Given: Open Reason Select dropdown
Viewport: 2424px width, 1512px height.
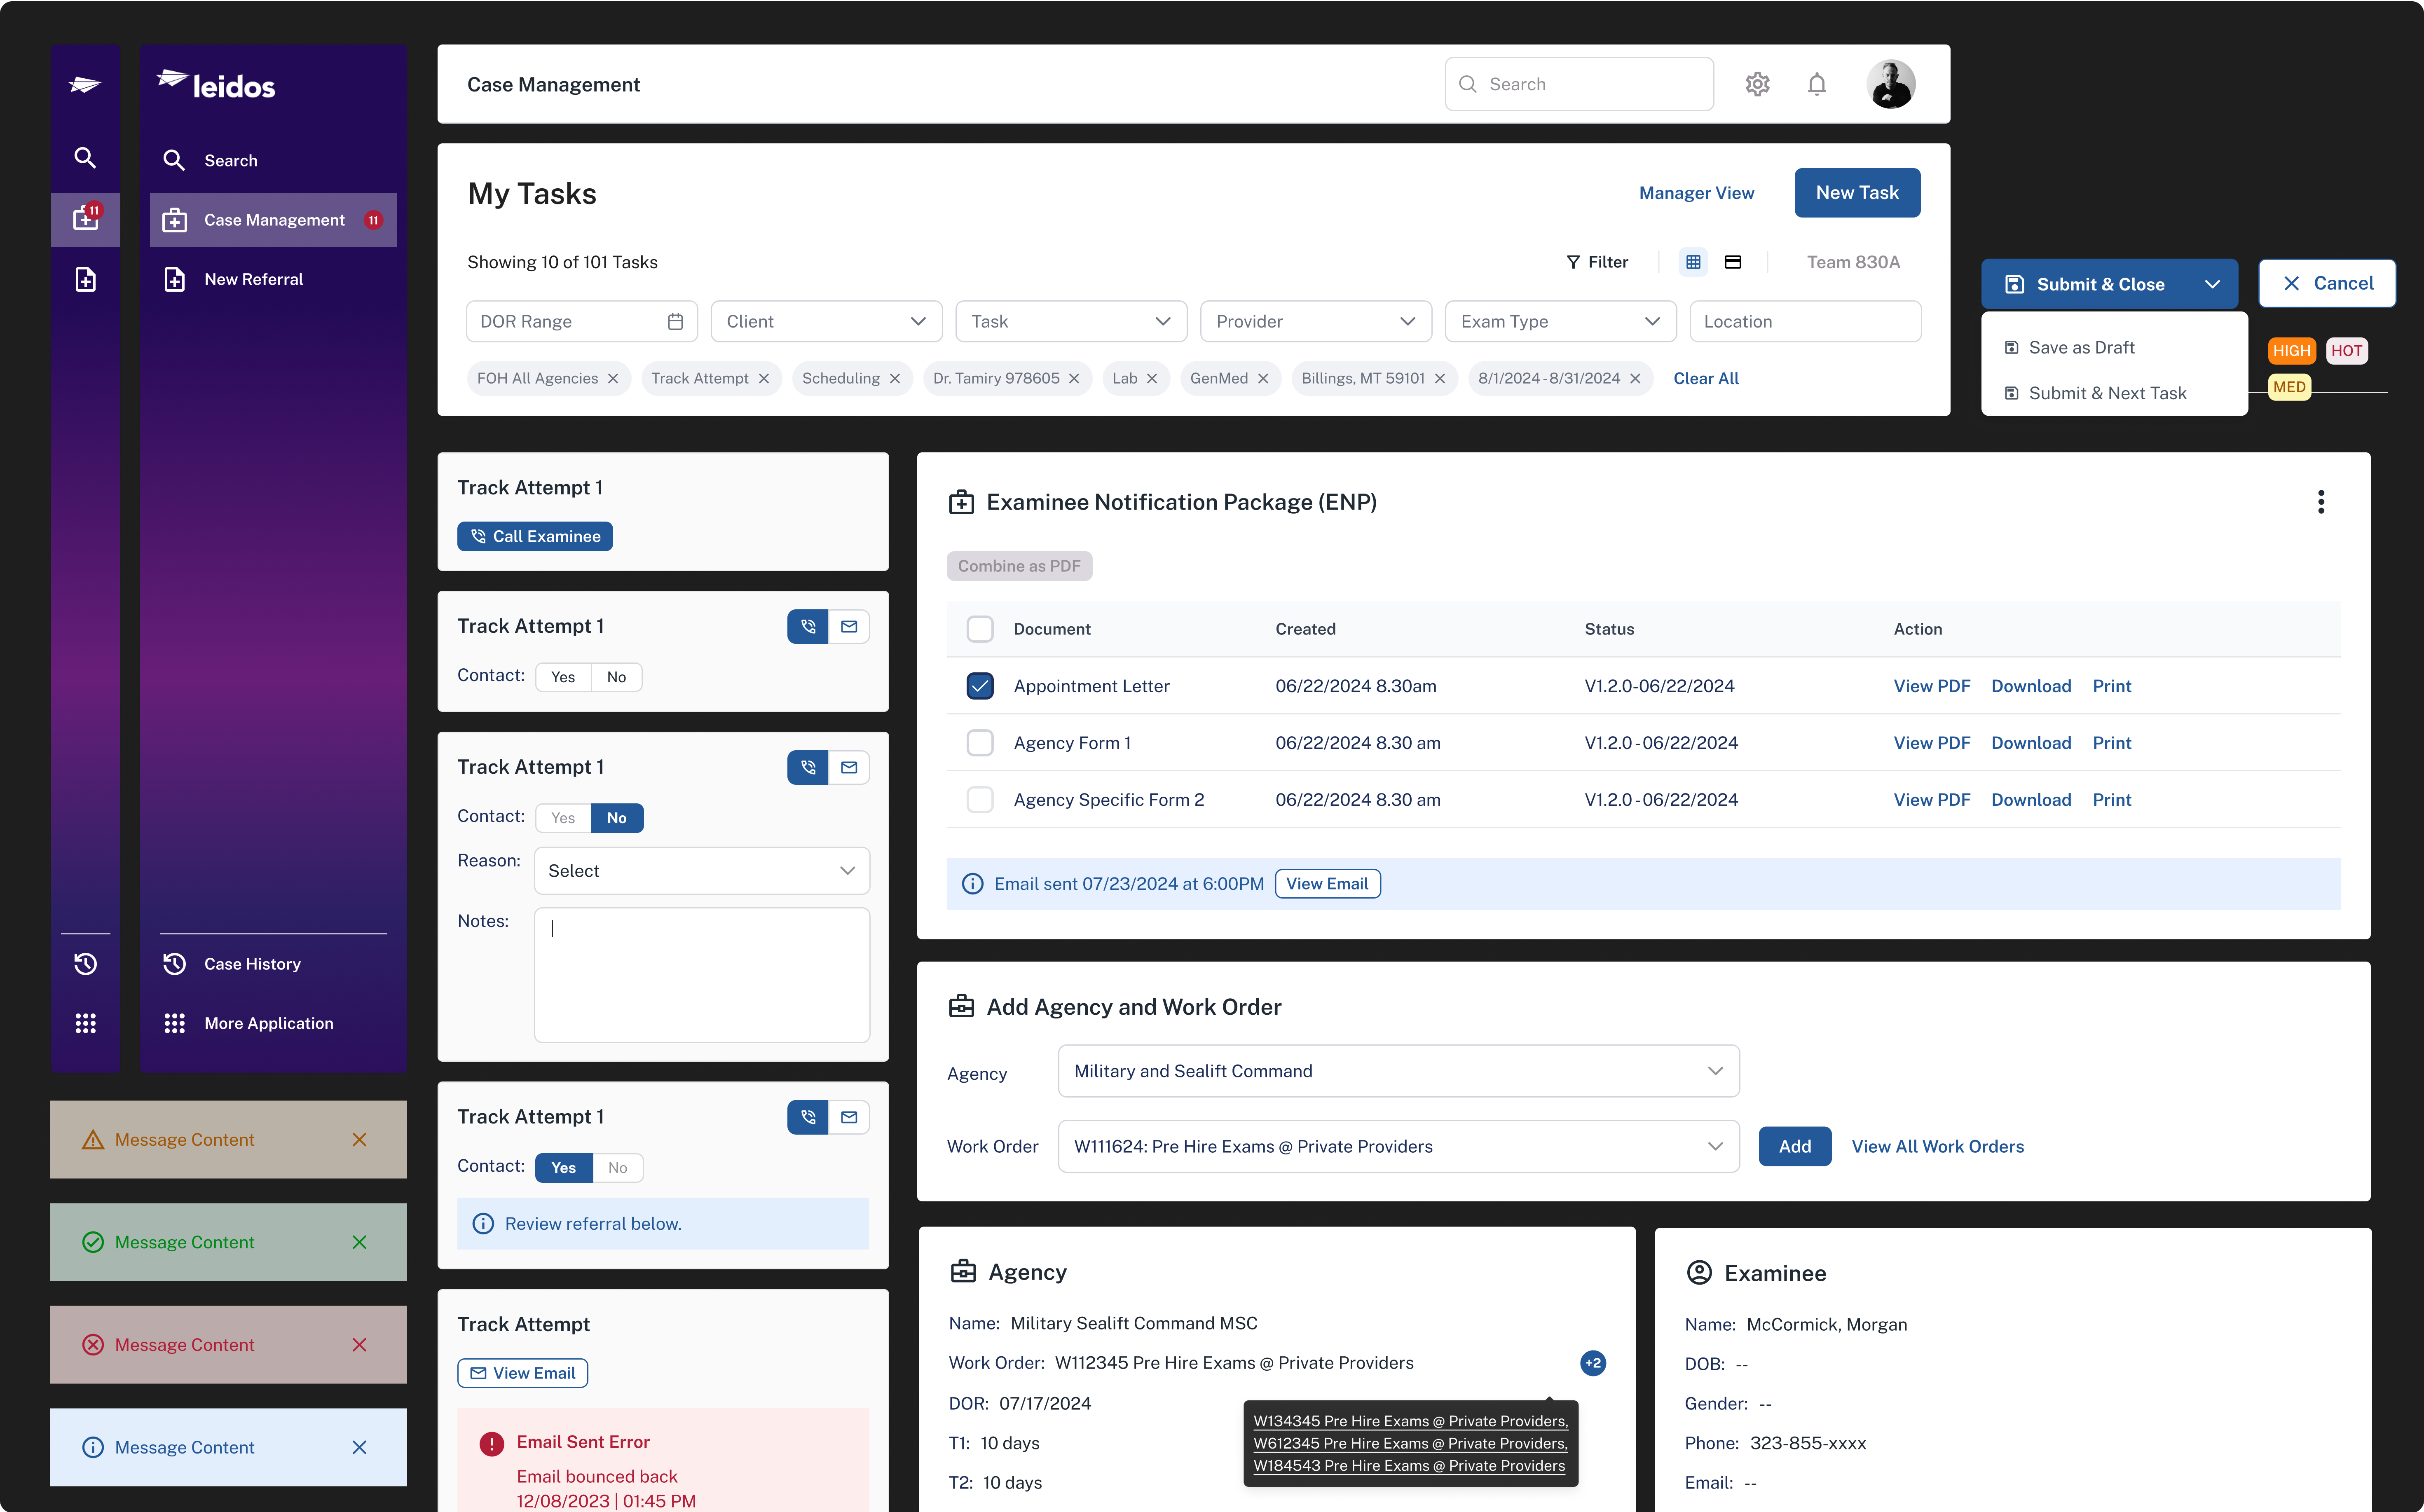Looking at the screenshot, I should click(x=702, y=871).
